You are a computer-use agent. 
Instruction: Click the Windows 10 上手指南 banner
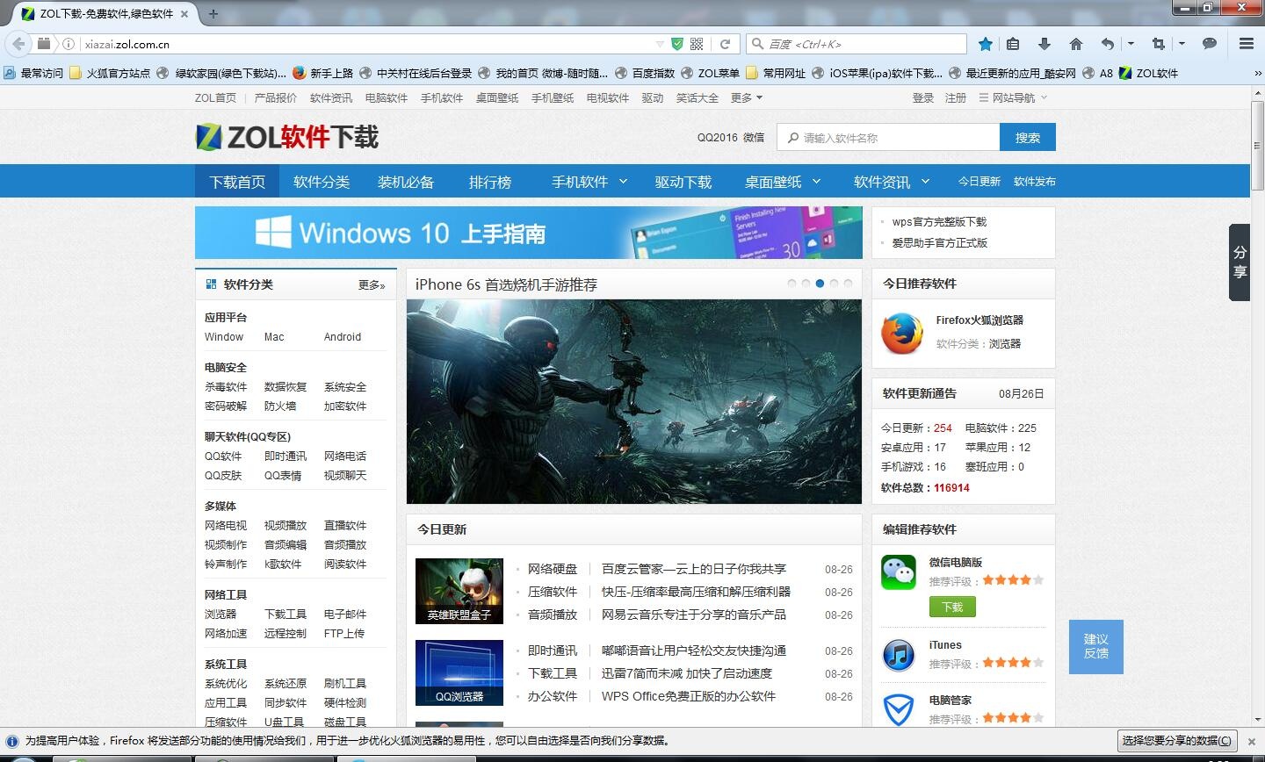tap(529, 233)
